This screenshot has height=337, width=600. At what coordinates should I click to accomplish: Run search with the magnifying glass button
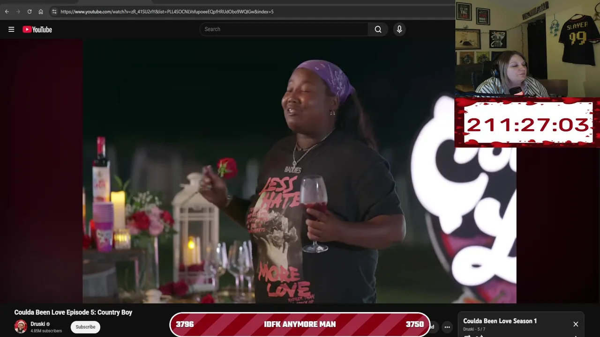[378, 29]
